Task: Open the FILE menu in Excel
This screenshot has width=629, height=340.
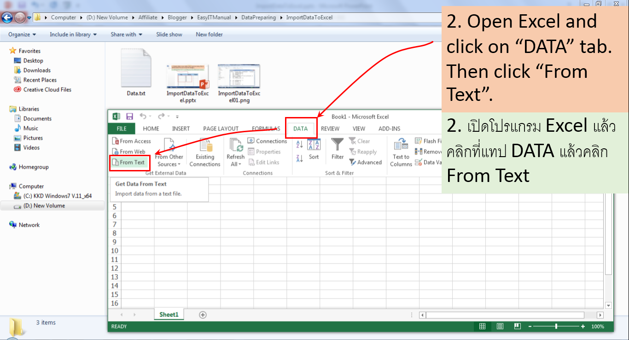Action: pyautogui.click(x=121, y=129)
